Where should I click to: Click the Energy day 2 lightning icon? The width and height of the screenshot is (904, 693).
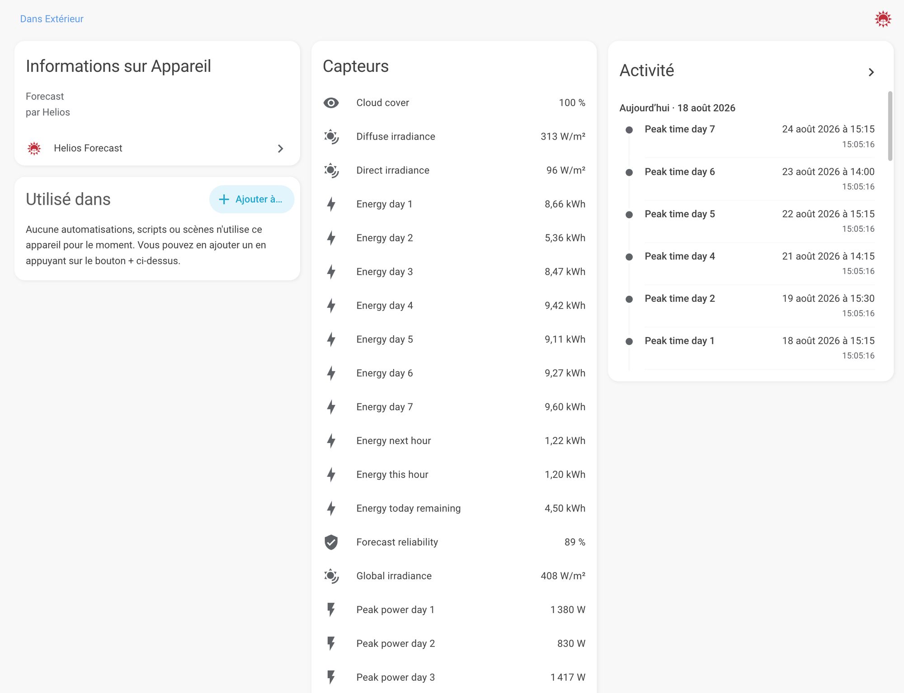tap(331, 238)
